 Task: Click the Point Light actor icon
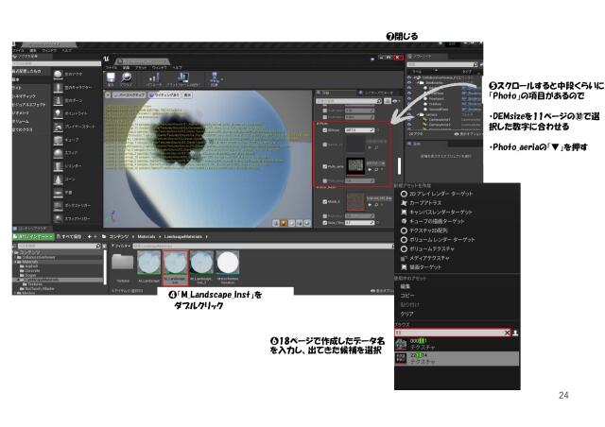[x=58, y=111]
